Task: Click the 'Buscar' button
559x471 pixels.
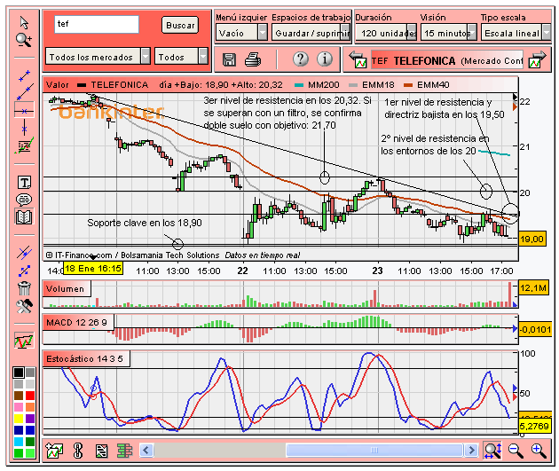Action: [x=180, y=26]
